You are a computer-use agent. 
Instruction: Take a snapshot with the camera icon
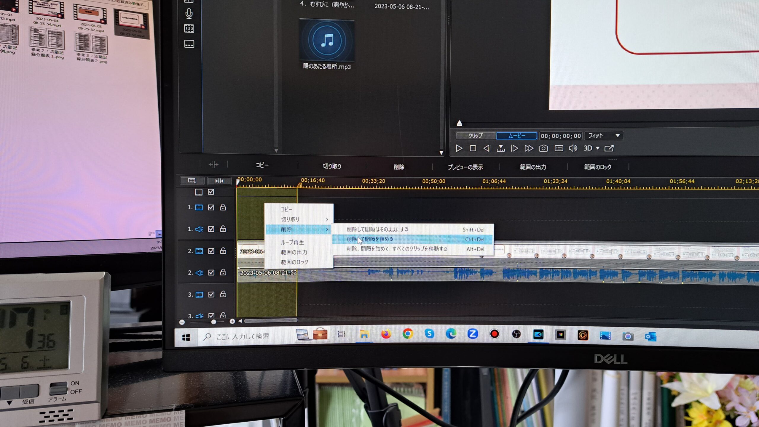click(x=543, y=148)
